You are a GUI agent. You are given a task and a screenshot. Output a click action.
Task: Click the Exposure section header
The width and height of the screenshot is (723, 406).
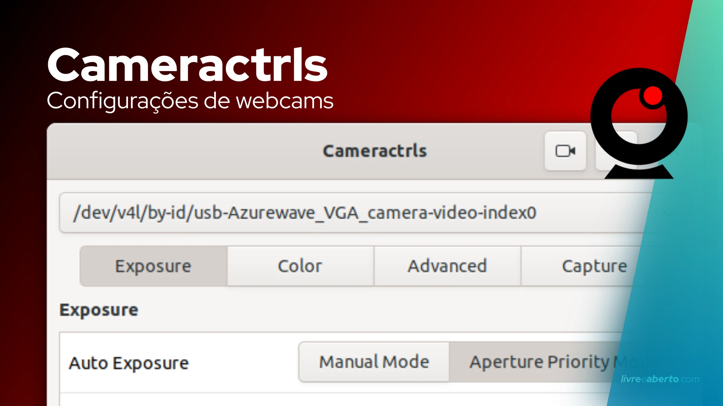tap(99, 310)
